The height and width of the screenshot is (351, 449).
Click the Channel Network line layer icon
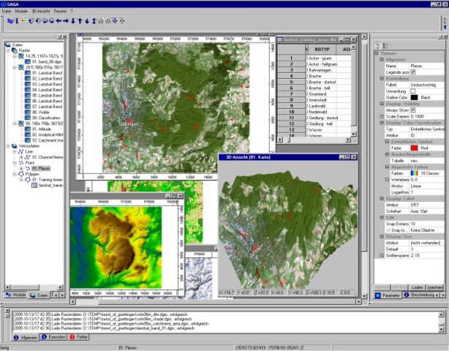point(28,157)
